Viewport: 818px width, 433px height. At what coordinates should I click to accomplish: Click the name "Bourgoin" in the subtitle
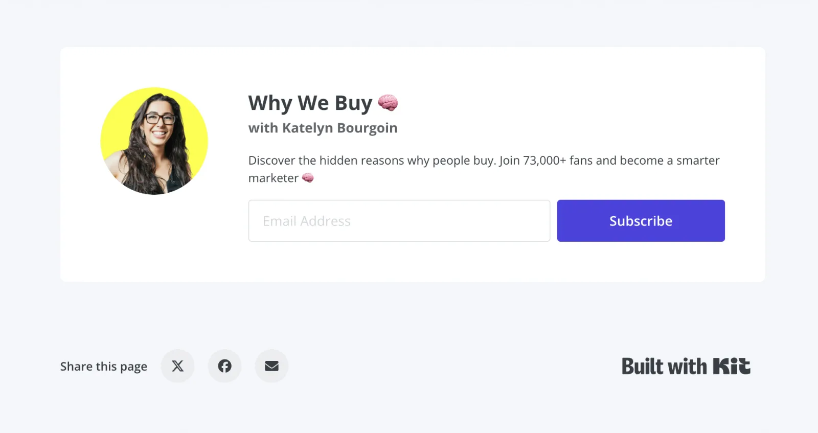click(x=367, y=128)
